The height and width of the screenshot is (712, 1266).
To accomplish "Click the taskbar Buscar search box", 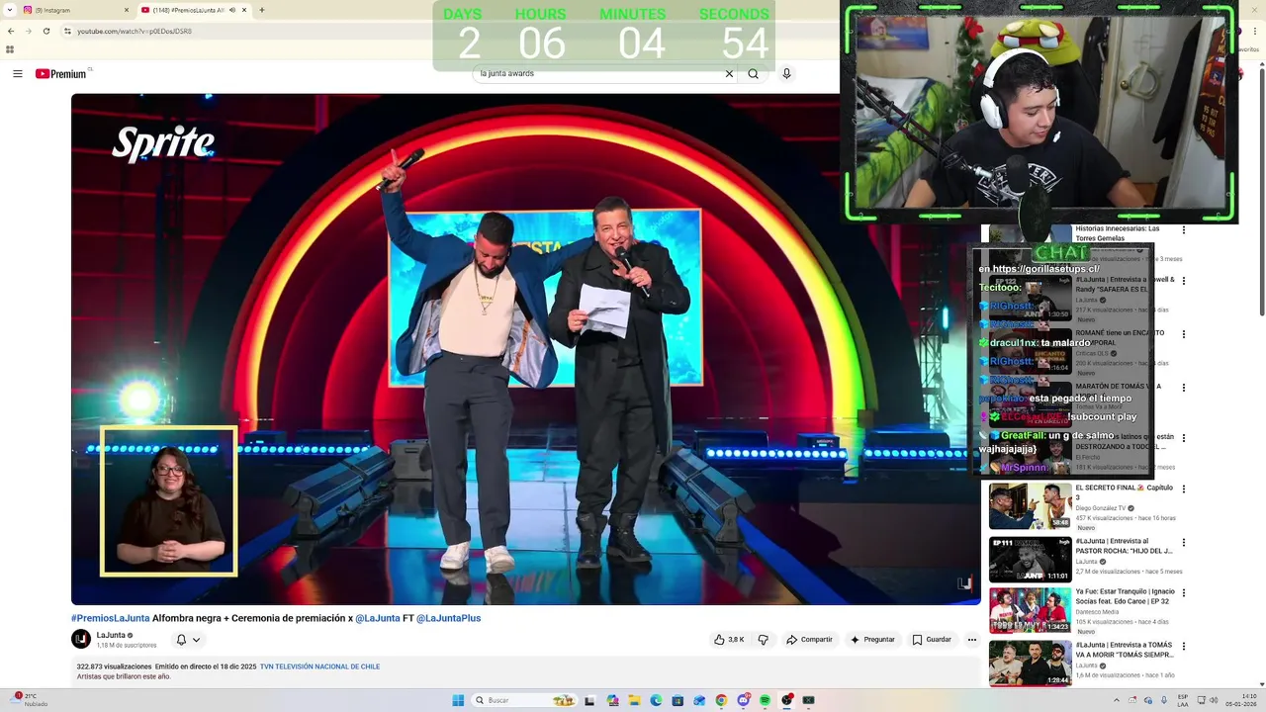I will point(524,700).
